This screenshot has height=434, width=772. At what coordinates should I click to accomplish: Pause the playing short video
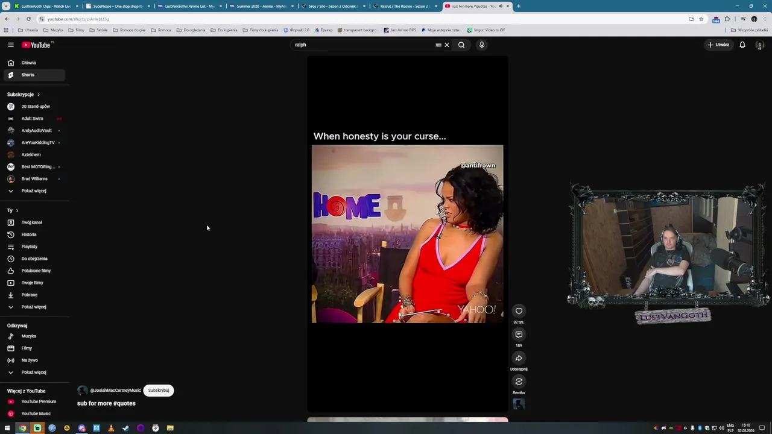click(x=407, y=234)
